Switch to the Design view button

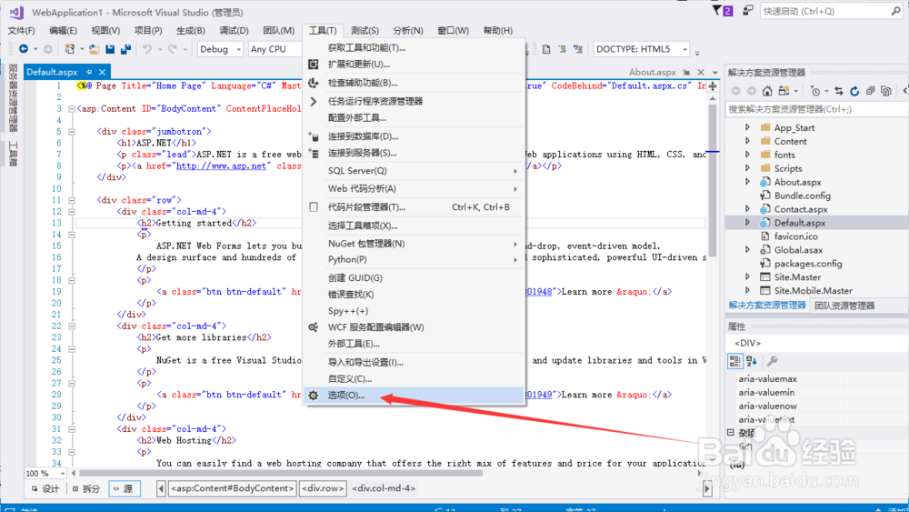coord(45,488)
